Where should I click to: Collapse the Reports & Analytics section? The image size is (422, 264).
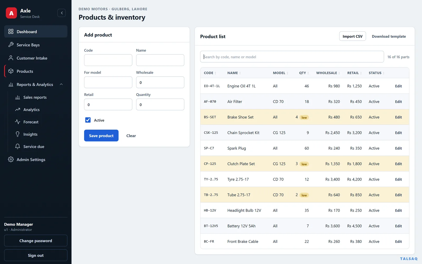[x=61, y=84]
